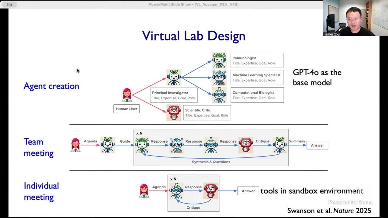388x218 pixels.
Task: Click the 'Machine Learning Specialist' description box
Action: pyautogui.click(x=257, y=78)
